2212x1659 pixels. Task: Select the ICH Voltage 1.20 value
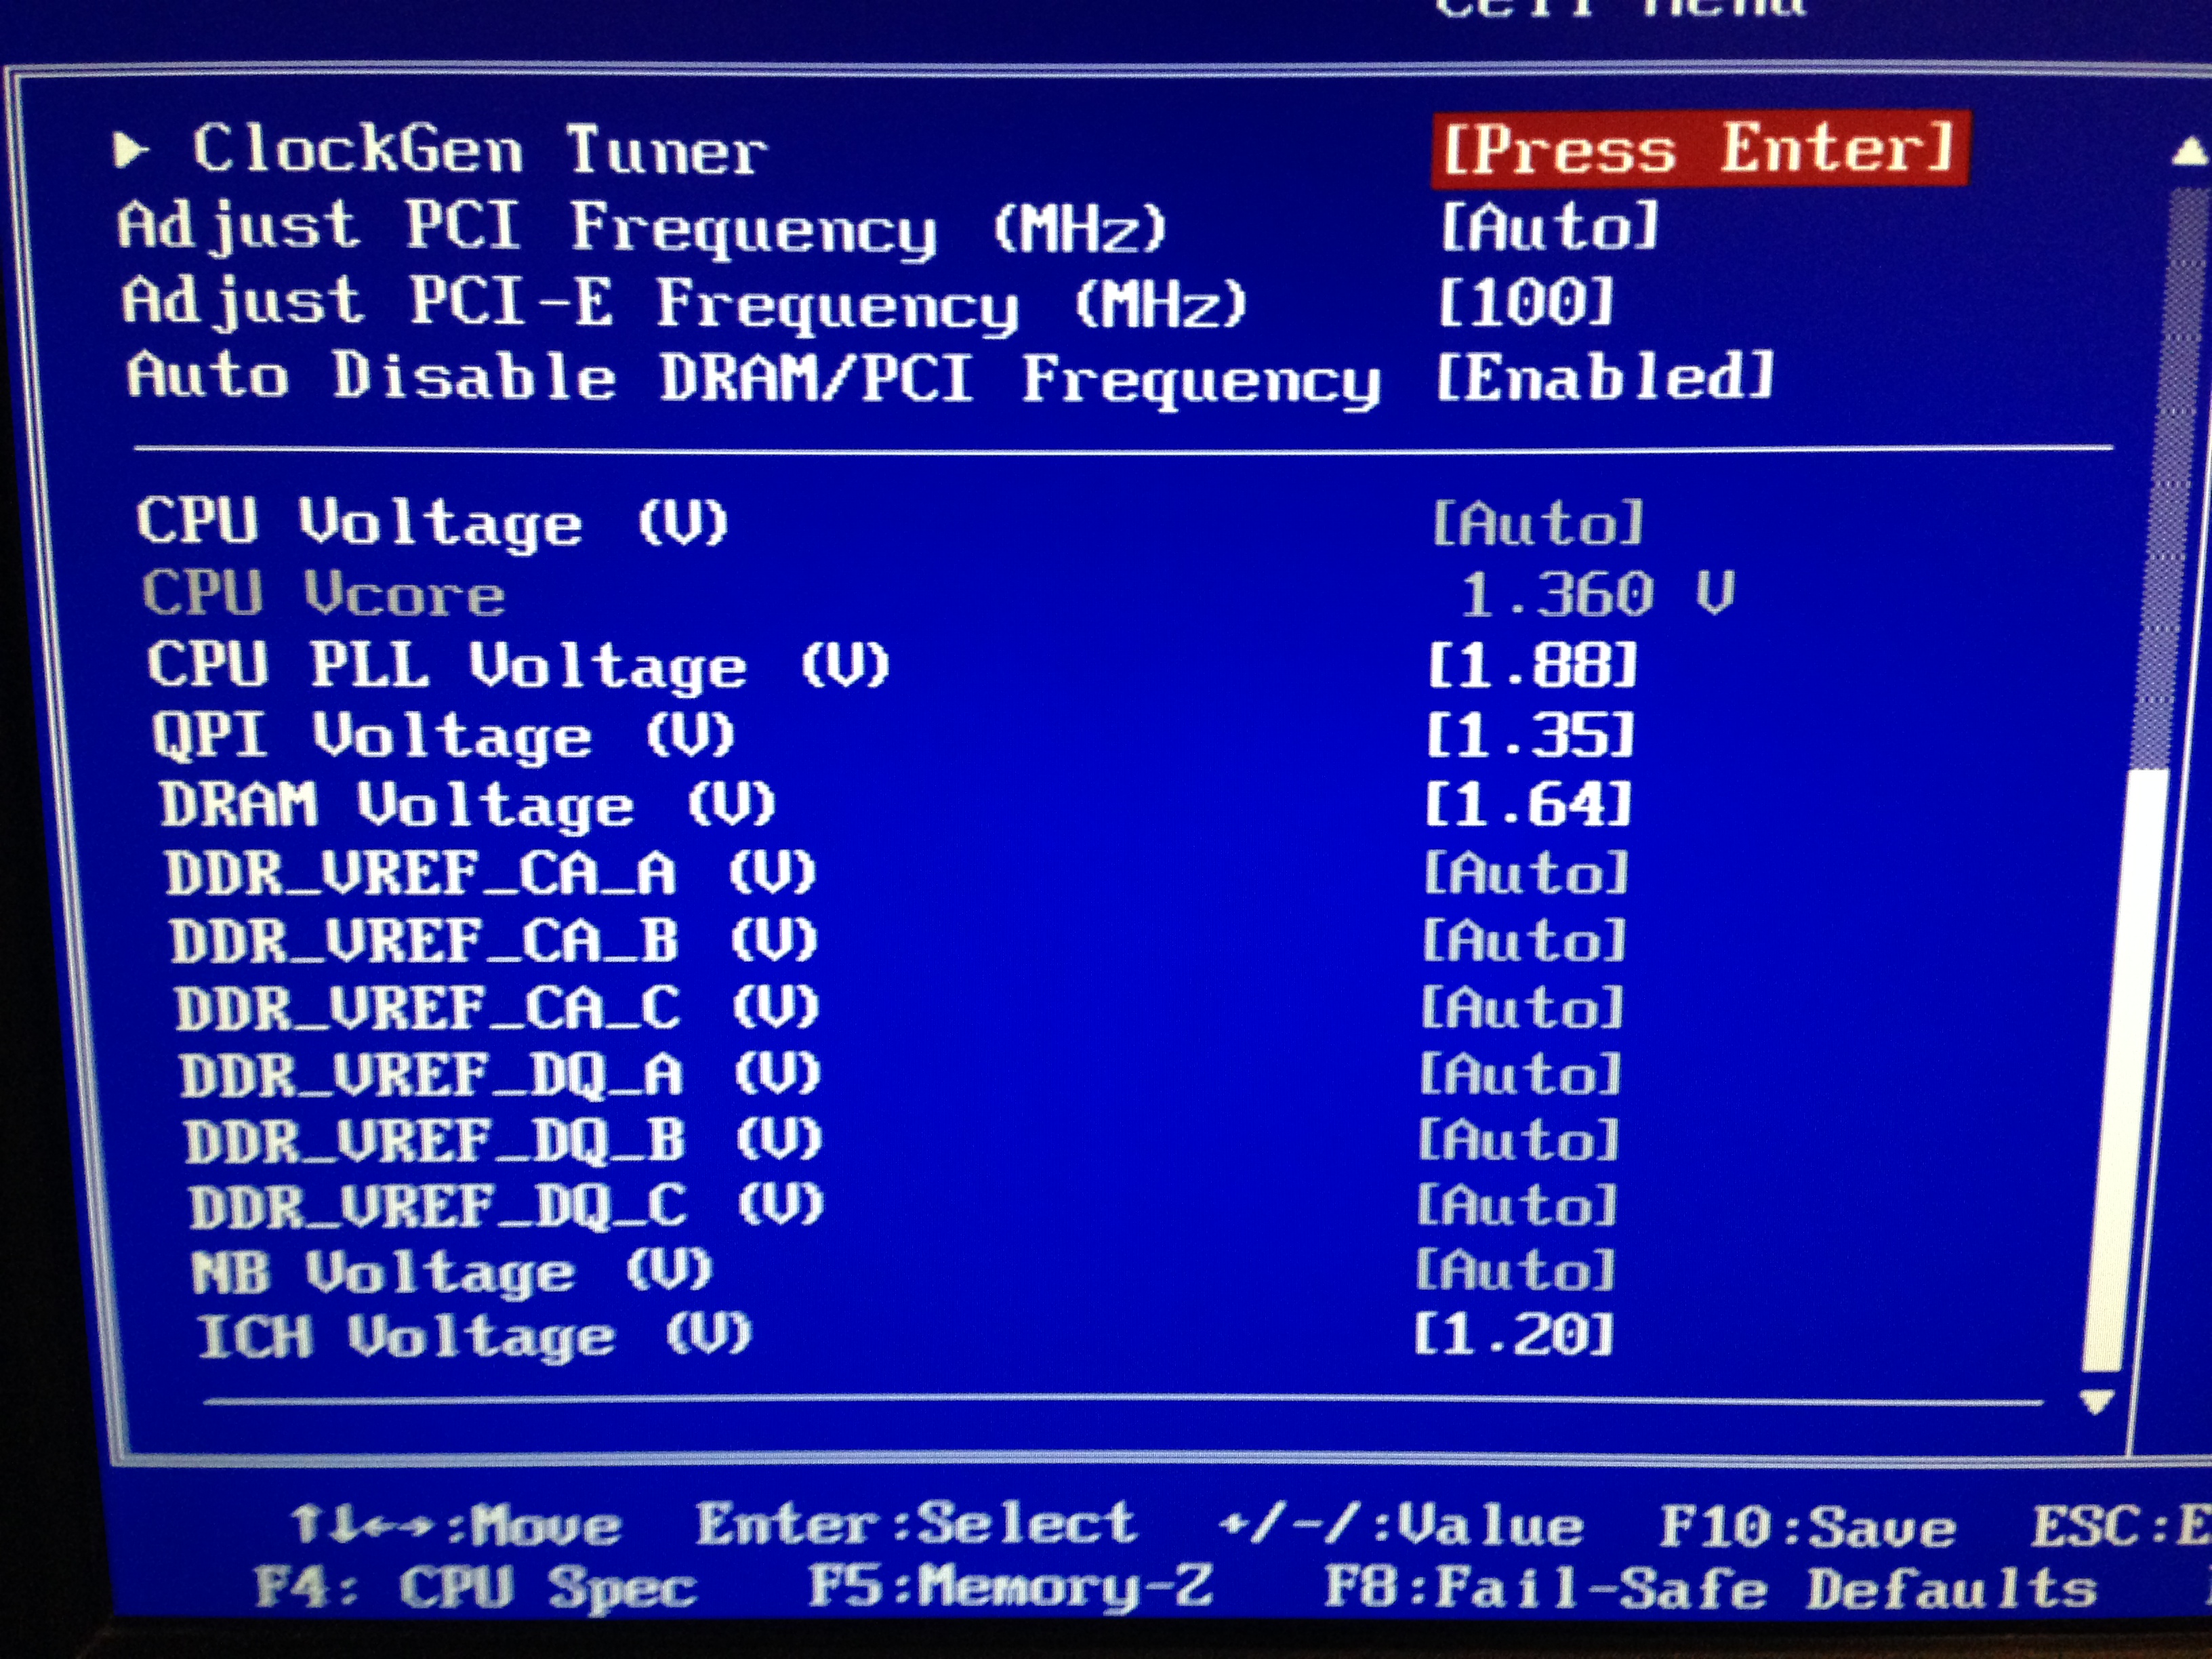coord(1514,1334)
